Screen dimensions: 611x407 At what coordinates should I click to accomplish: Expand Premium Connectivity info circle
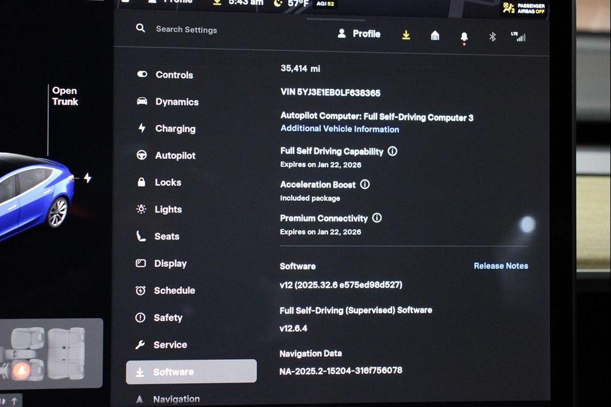point(377,218)
